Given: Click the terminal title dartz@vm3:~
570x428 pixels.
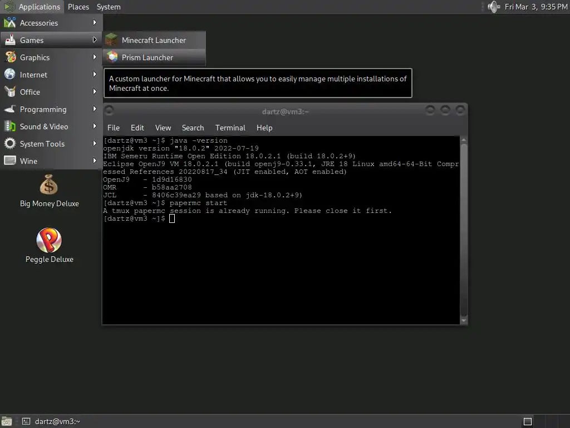Looking at the screenshot, I should [286, 111].
